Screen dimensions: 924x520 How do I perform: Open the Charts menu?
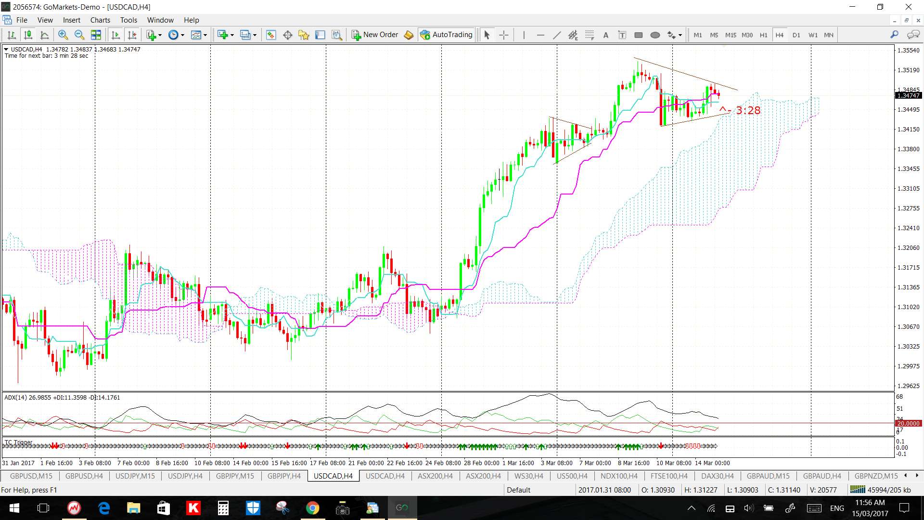pos(100,20)
